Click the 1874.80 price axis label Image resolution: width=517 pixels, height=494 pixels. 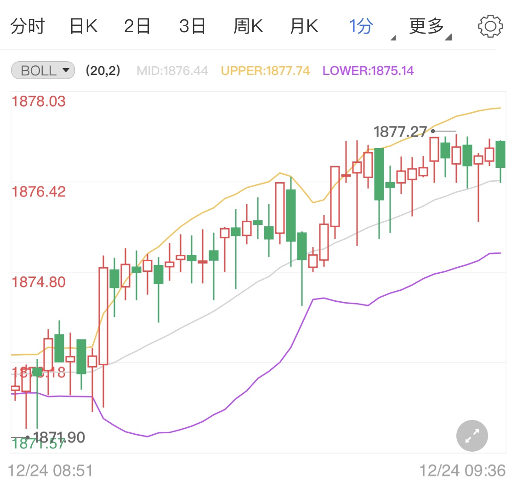(x=39, y=282)
